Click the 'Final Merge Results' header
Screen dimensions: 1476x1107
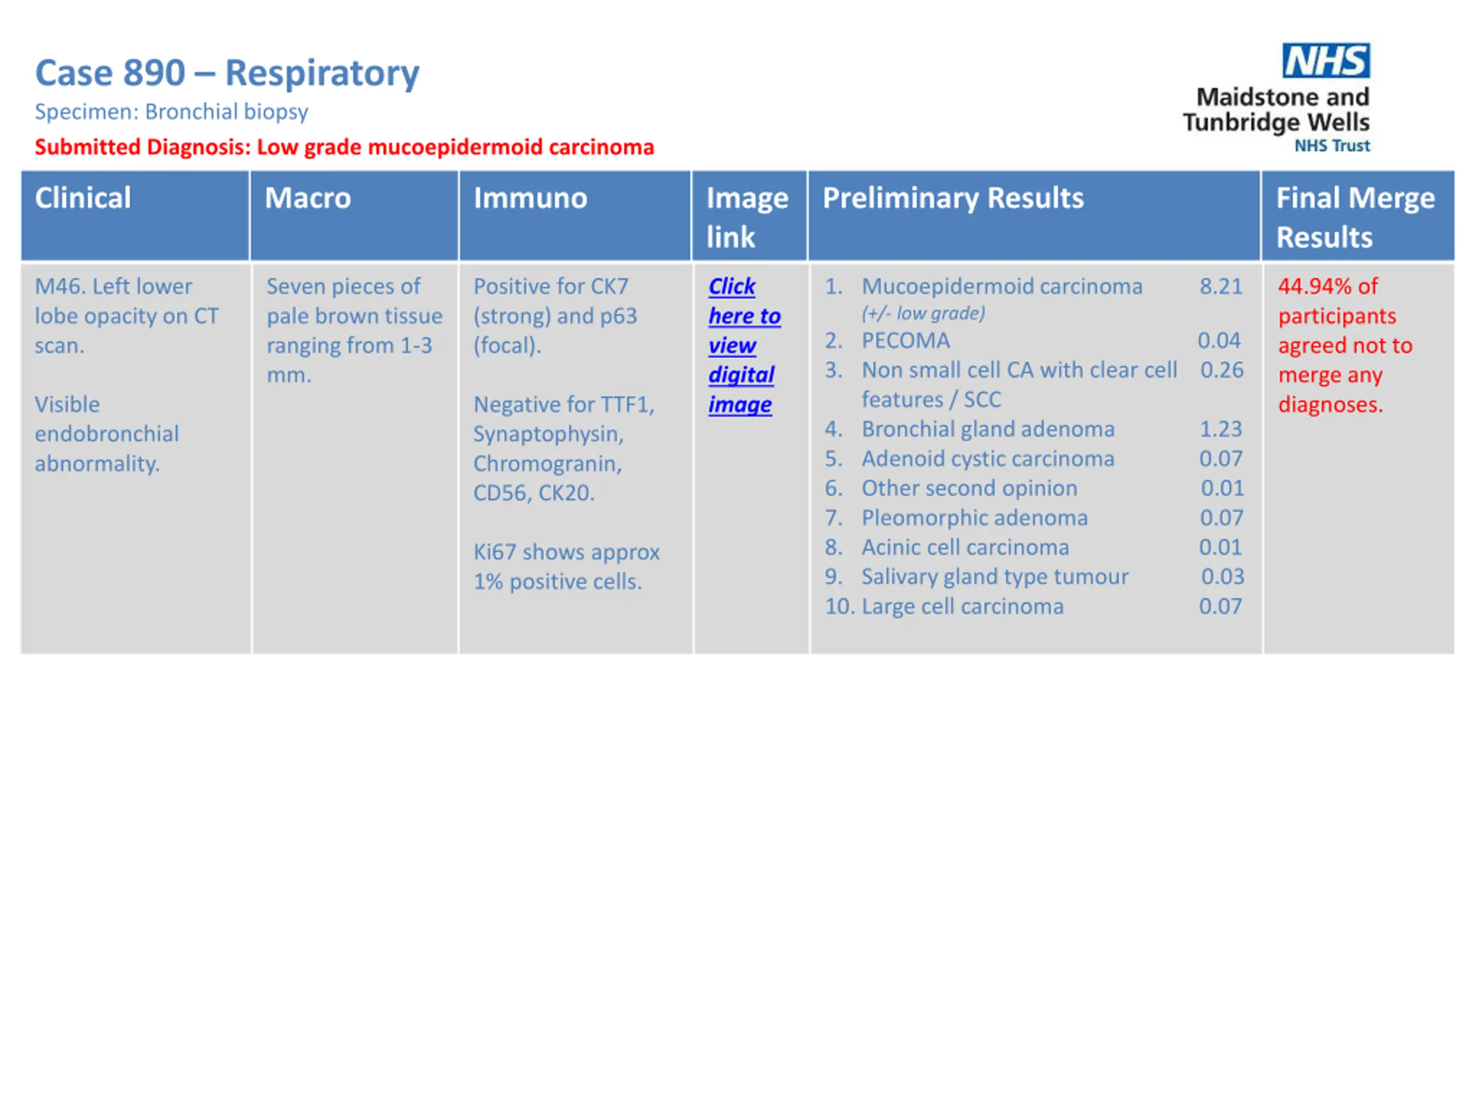point(1358,216)
